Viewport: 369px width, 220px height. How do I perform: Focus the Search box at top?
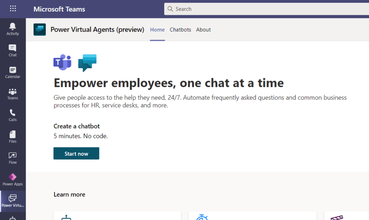click(x=267, y=9)
